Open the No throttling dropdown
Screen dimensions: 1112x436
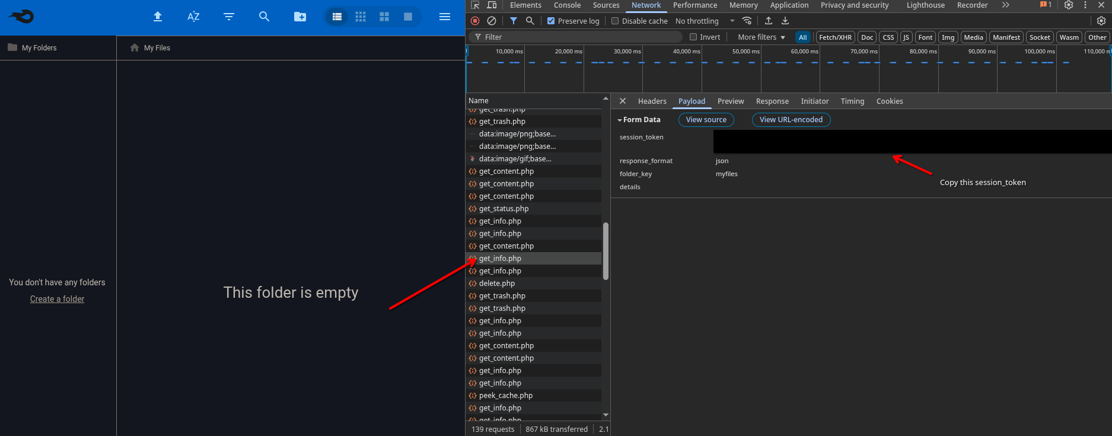[x=705, y=21]
